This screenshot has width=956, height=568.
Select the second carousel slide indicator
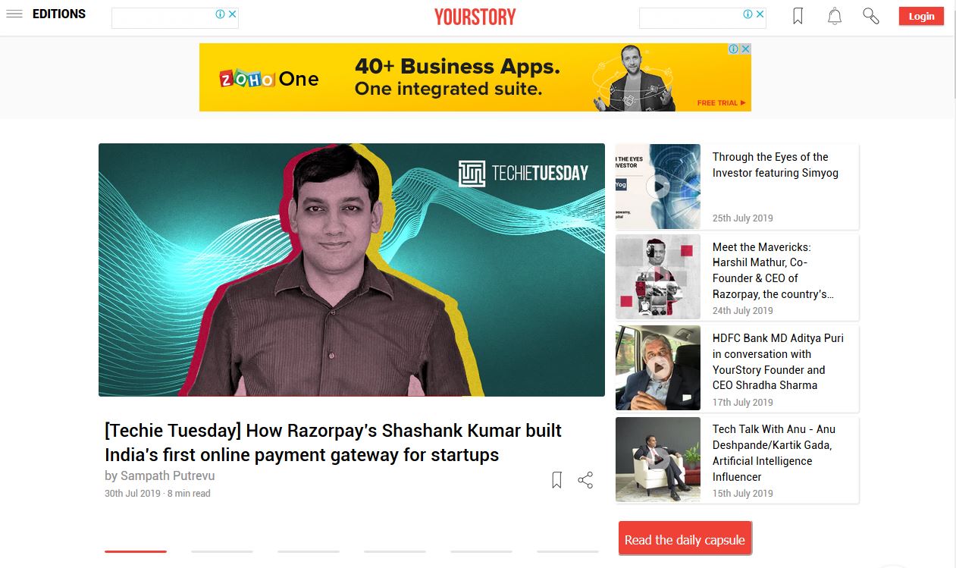[222, 551]
